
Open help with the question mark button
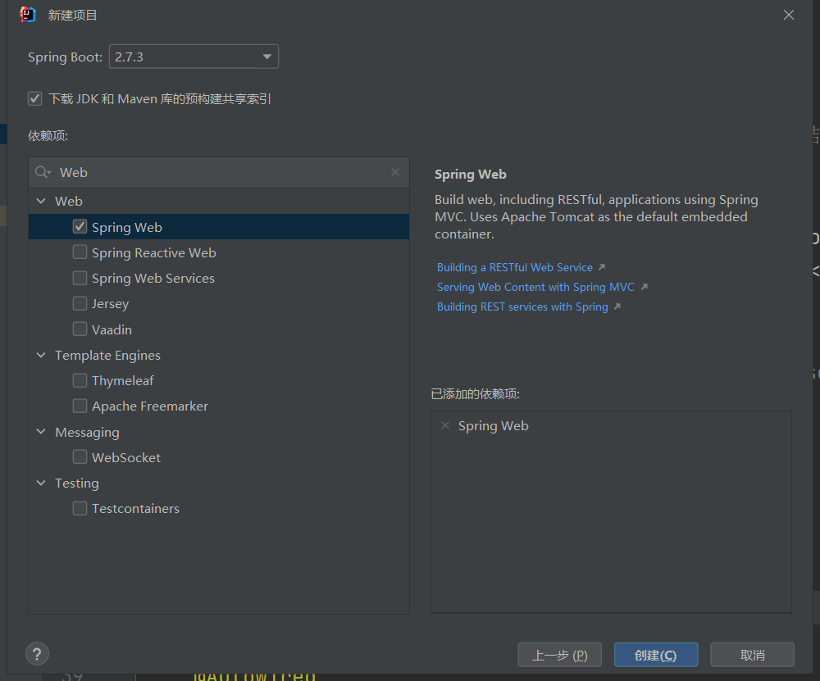coord(37,654)
